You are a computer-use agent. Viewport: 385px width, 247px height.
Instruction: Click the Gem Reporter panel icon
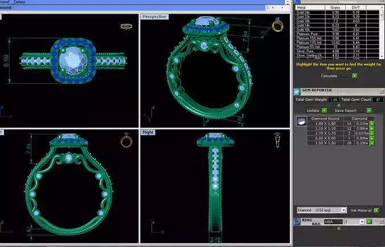click(297, 92)
